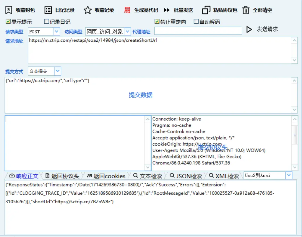Open the Usc2到Ansi encoding dropdown

[x=289, y=175]
